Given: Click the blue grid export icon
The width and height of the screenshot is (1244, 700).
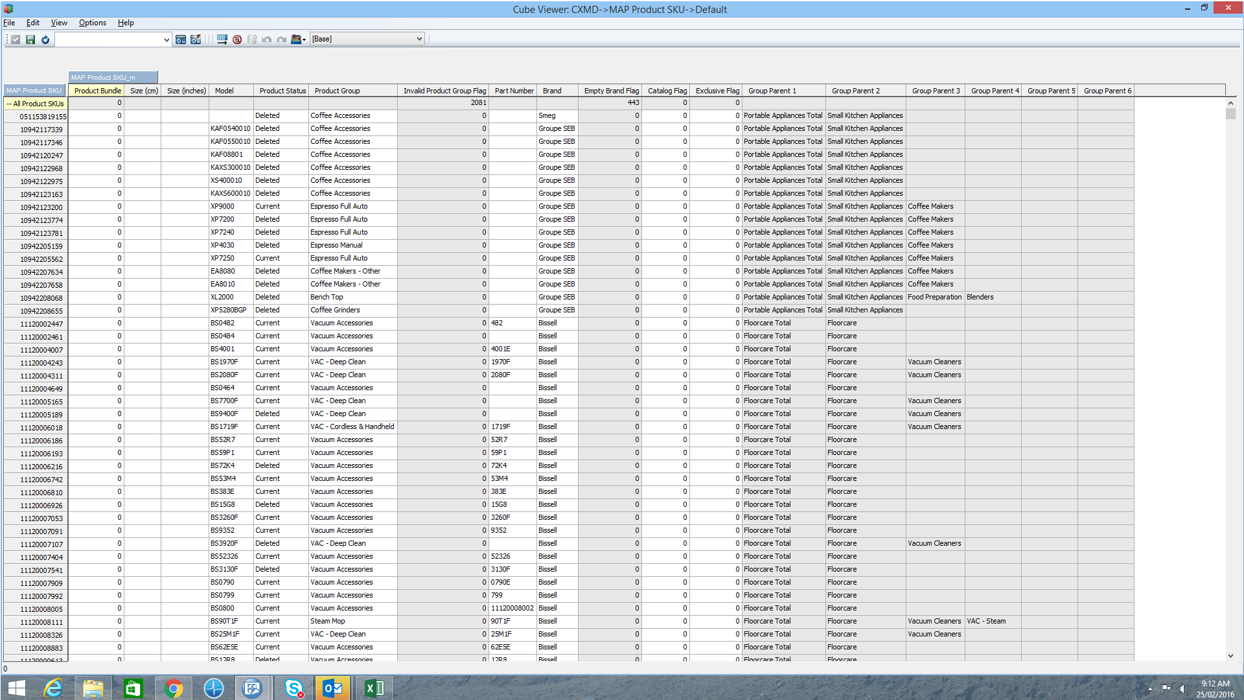Looking at the screenshot, I should click(x=222, y=40).
